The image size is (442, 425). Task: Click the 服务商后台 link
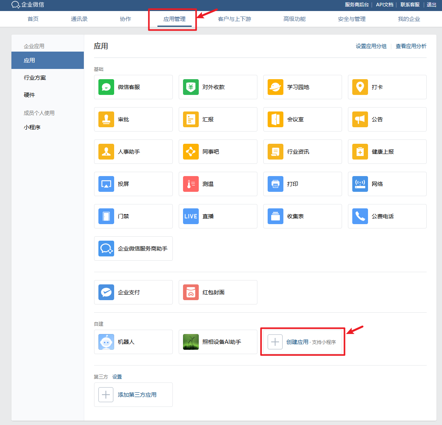[x=357, y=4]
